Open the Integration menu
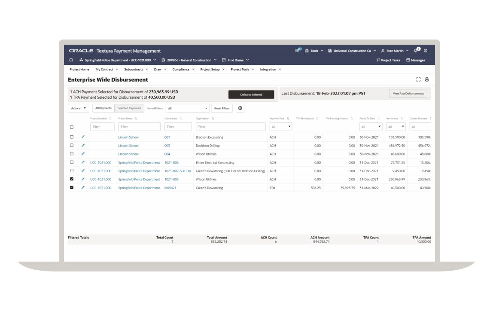Viewport: 493px width, 311px height. point(271,69)
